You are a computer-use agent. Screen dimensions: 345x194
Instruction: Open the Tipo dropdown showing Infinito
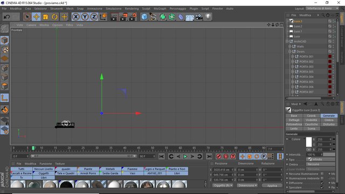[321, 160]
